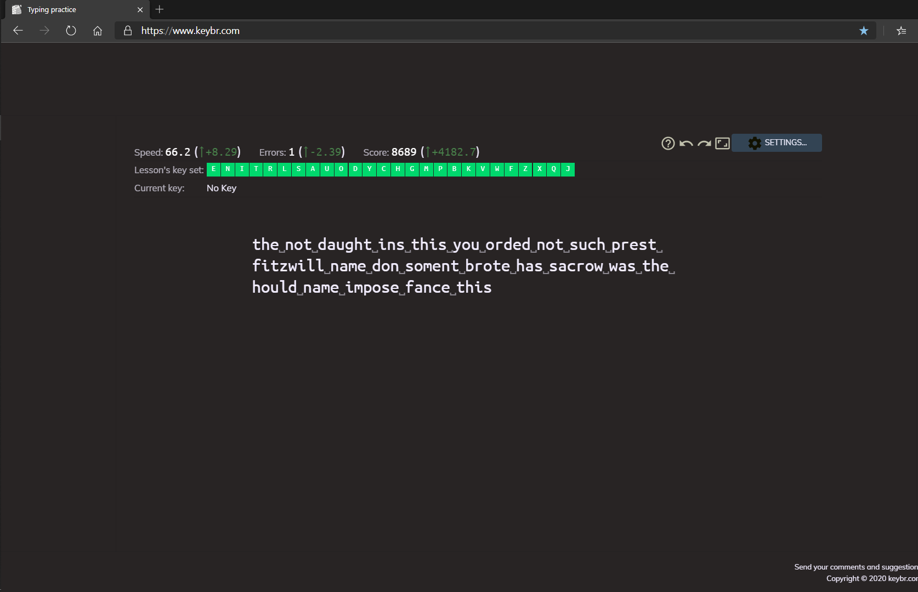
Task: Click the word 'sacrow' in the typing text
Action: [x=576, y=266]
